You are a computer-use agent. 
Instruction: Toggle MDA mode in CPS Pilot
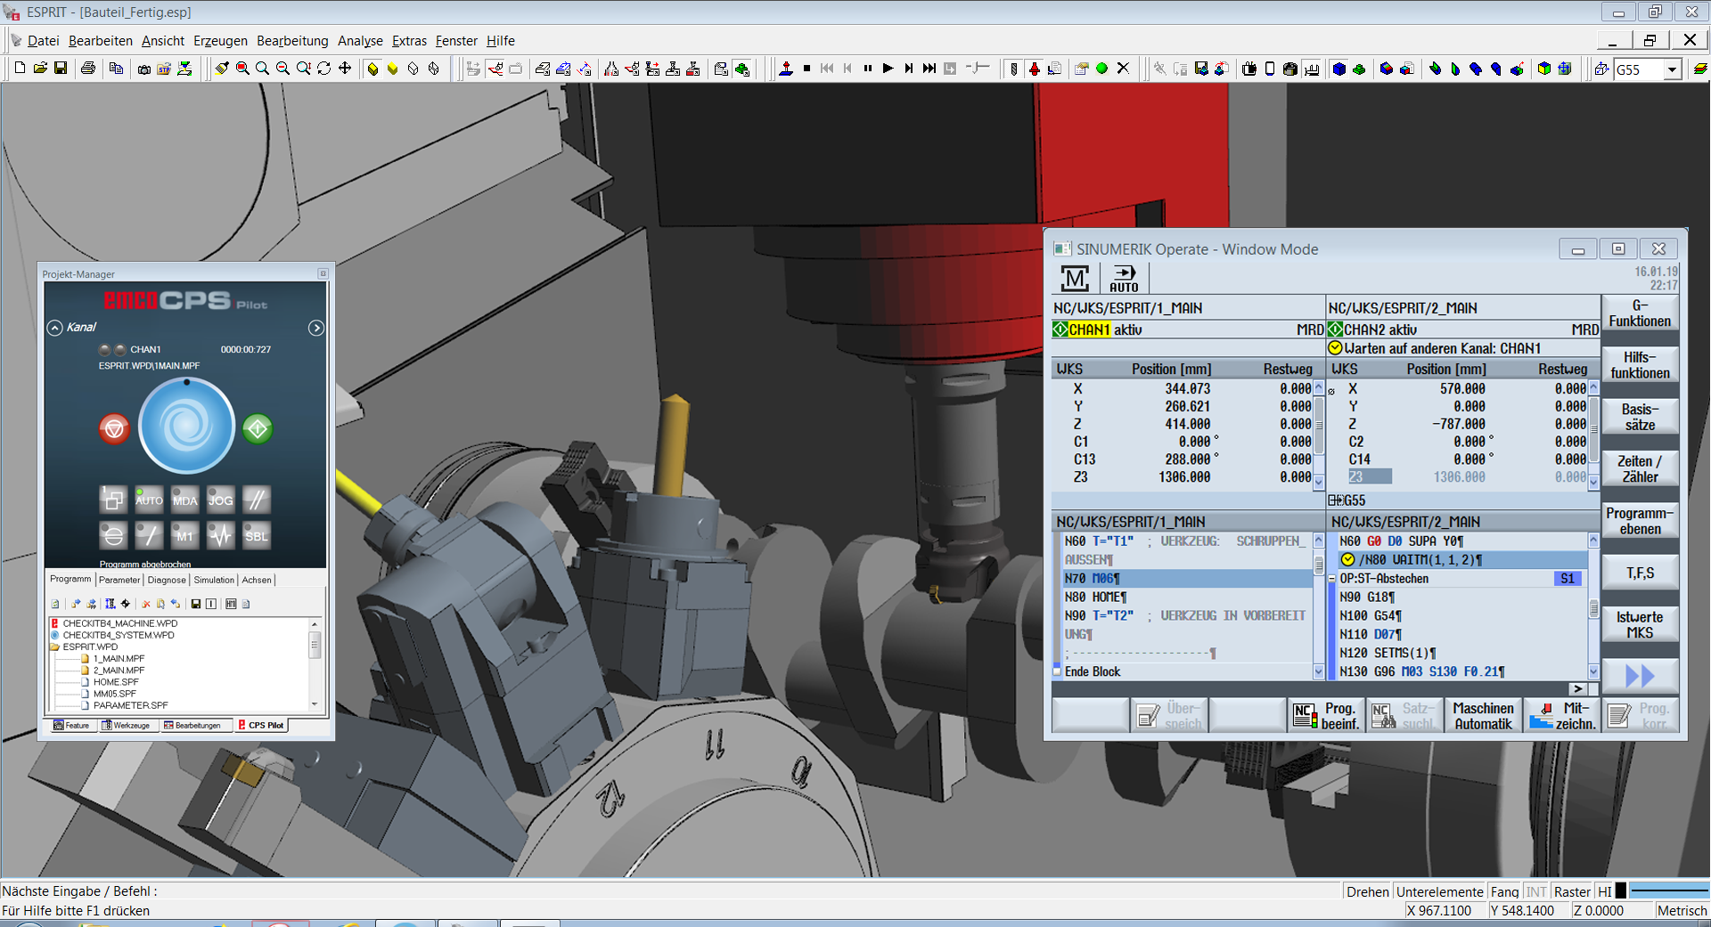click(184, 500)
